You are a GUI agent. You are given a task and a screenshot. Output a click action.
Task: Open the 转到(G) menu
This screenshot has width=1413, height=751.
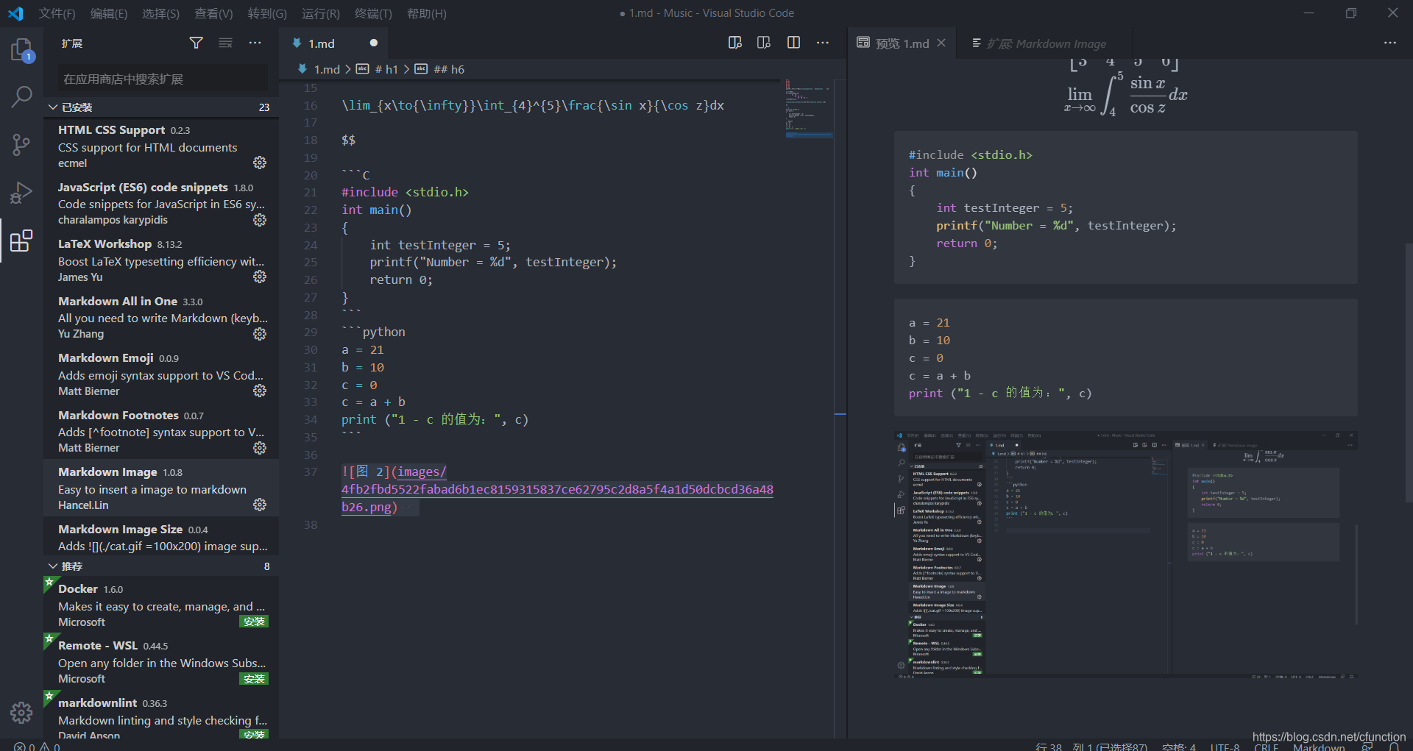[x=267, y=13]
